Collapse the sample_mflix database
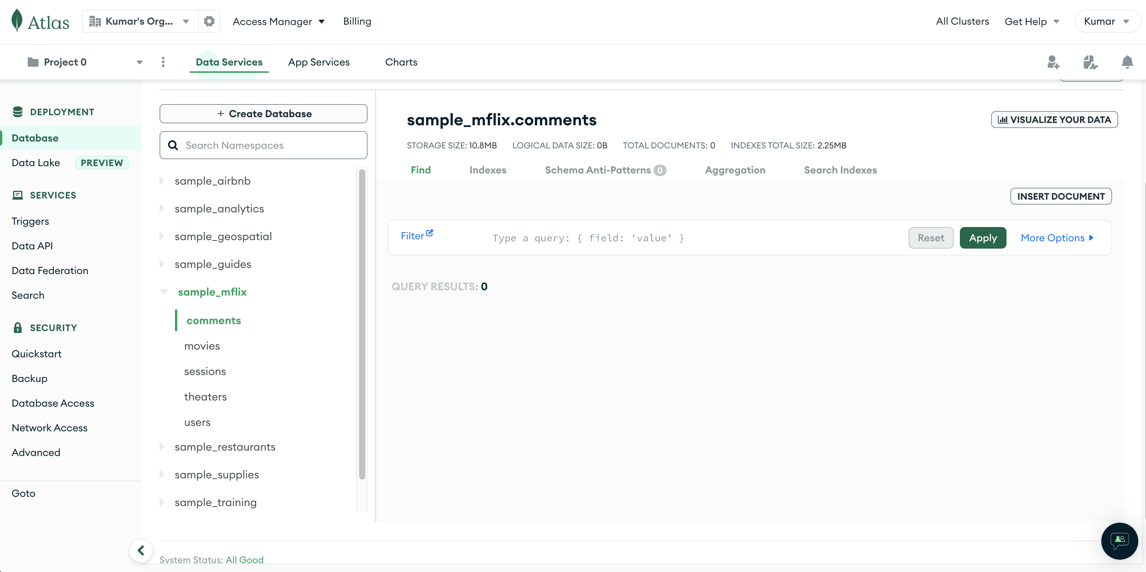Screen dimensions: 1146x572 (164, 291)
